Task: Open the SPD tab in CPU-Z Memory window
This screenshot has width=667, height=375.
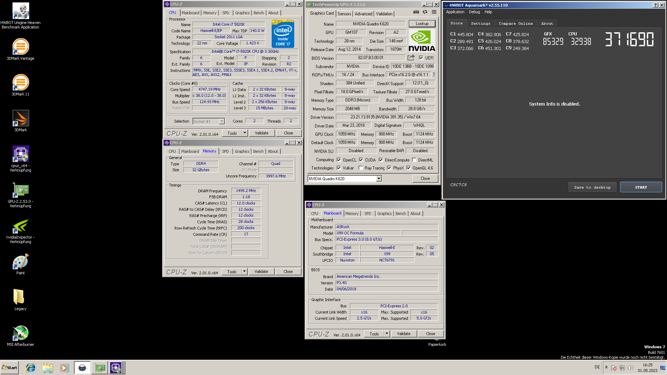Action: click(x=225, y=151)
